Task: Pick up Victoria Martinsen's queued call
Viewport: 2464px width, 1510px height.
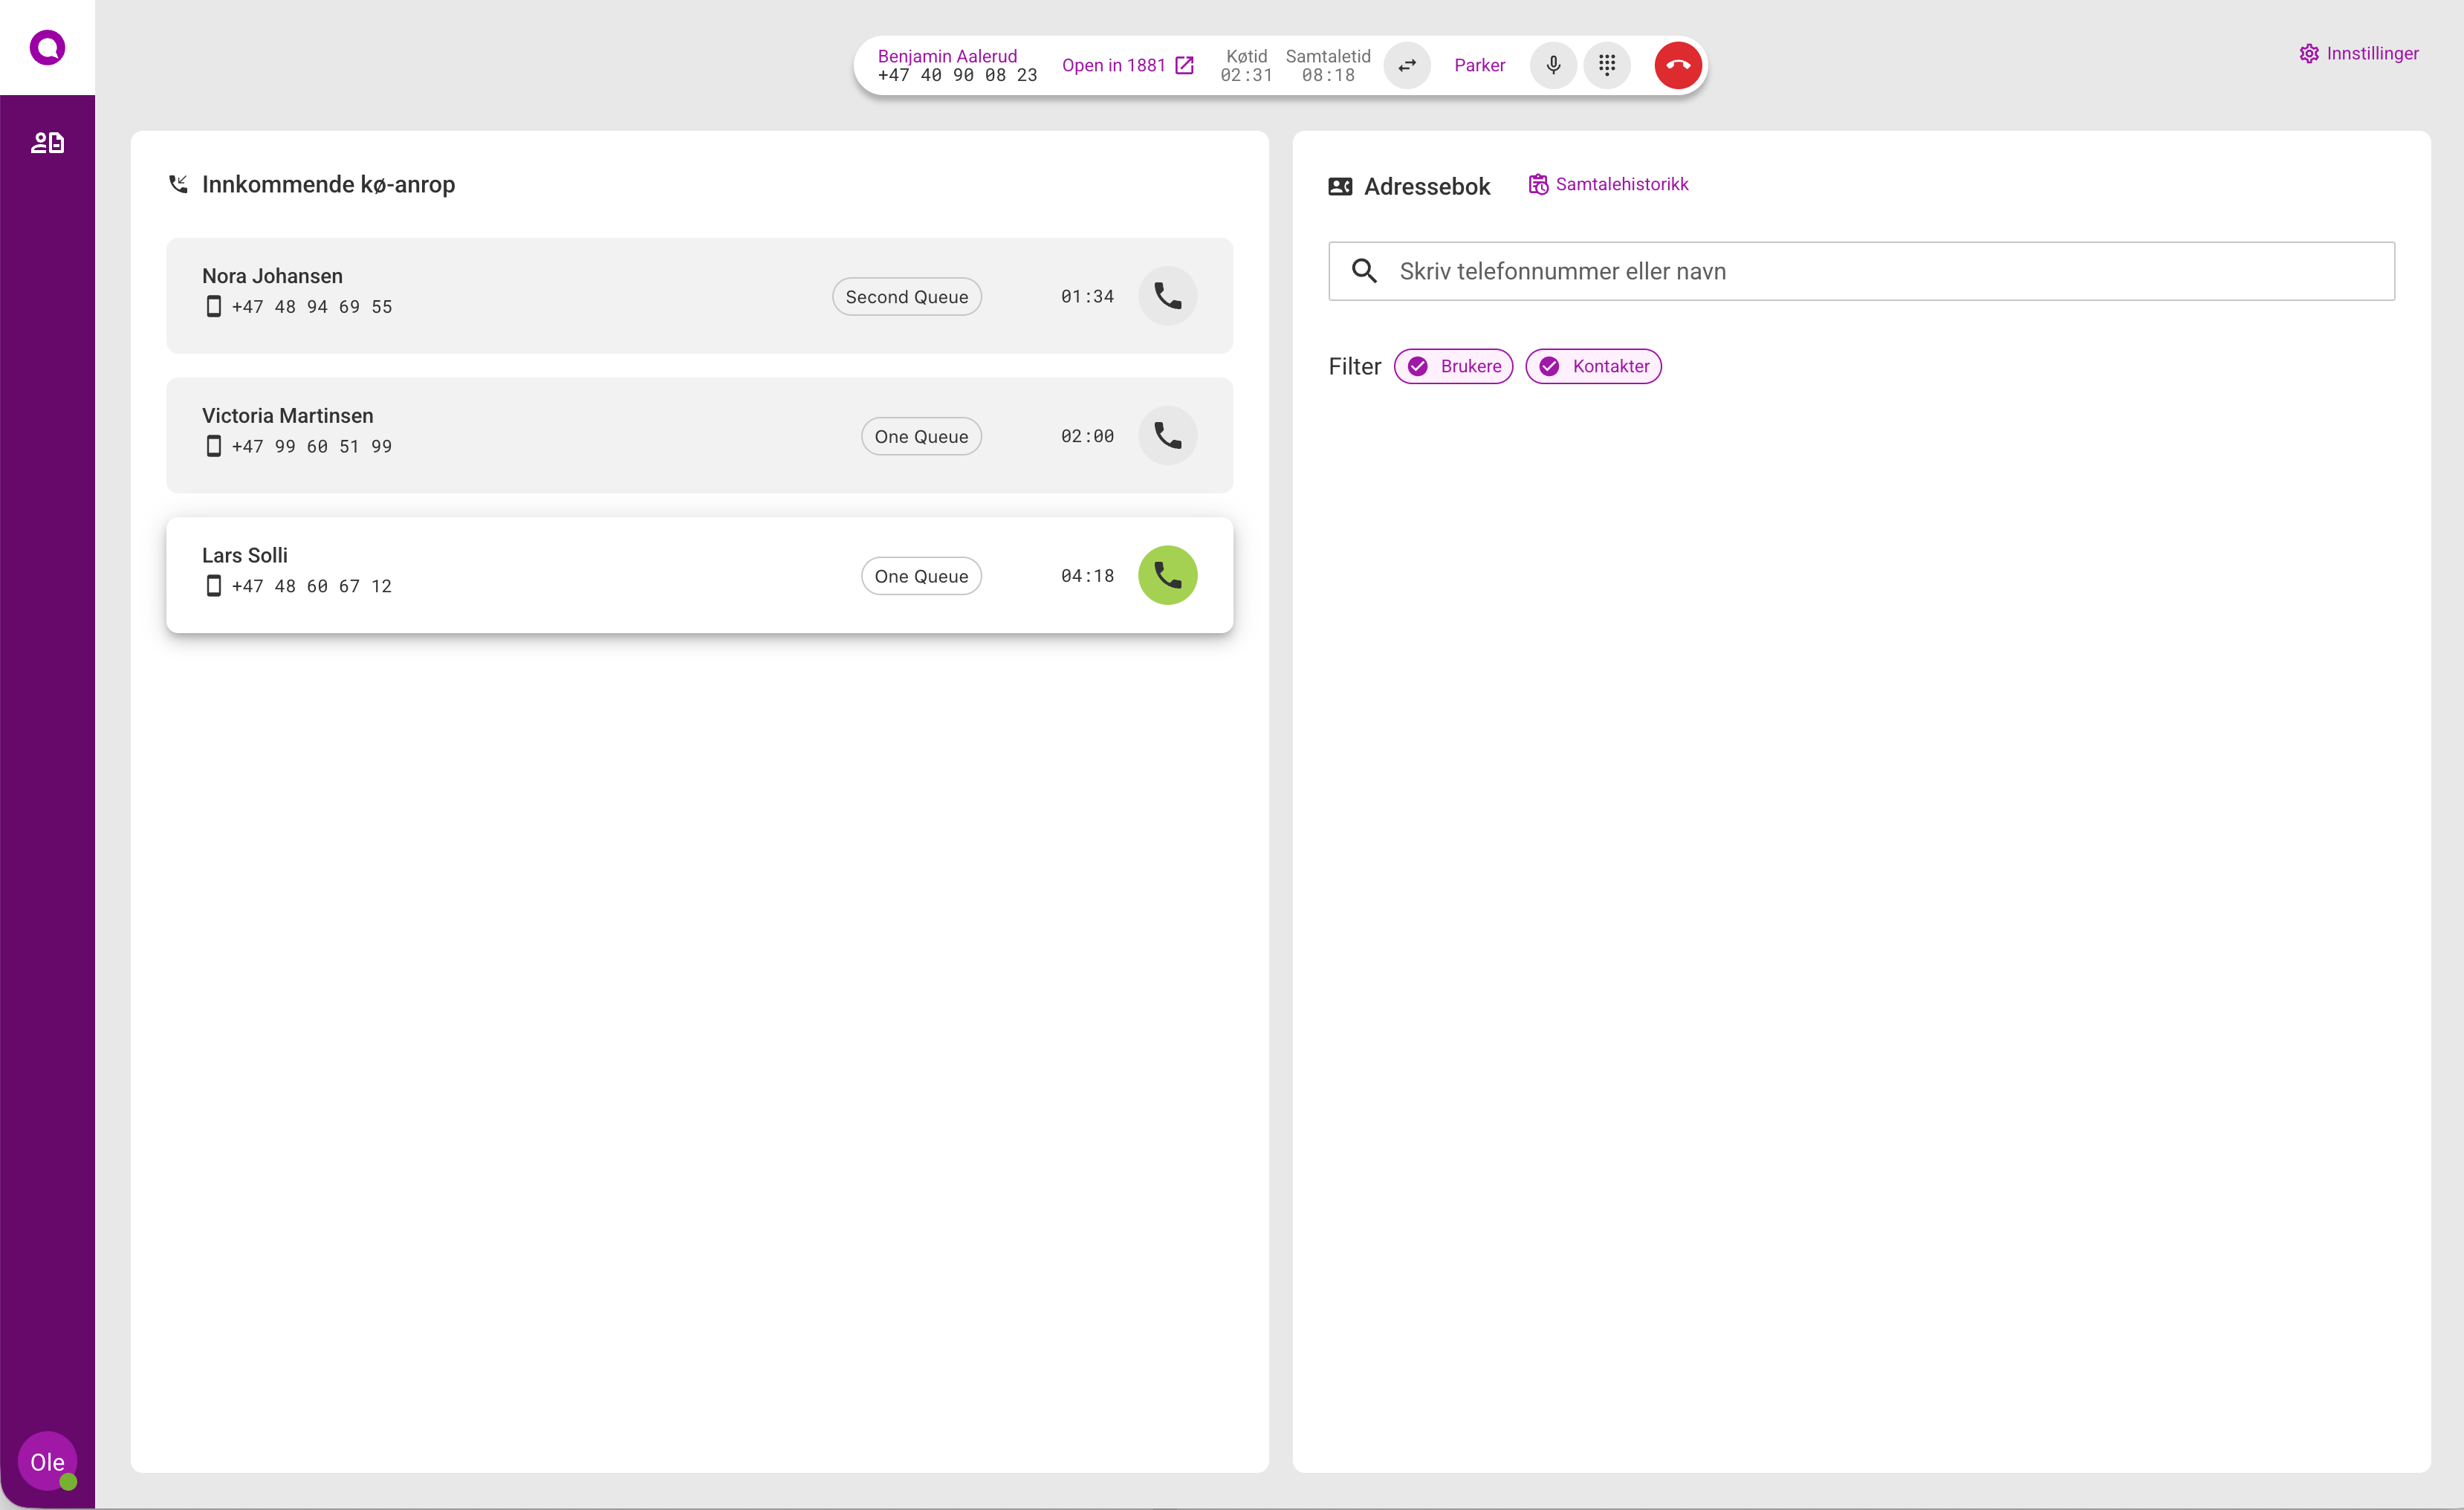Action: (1167, 436)
